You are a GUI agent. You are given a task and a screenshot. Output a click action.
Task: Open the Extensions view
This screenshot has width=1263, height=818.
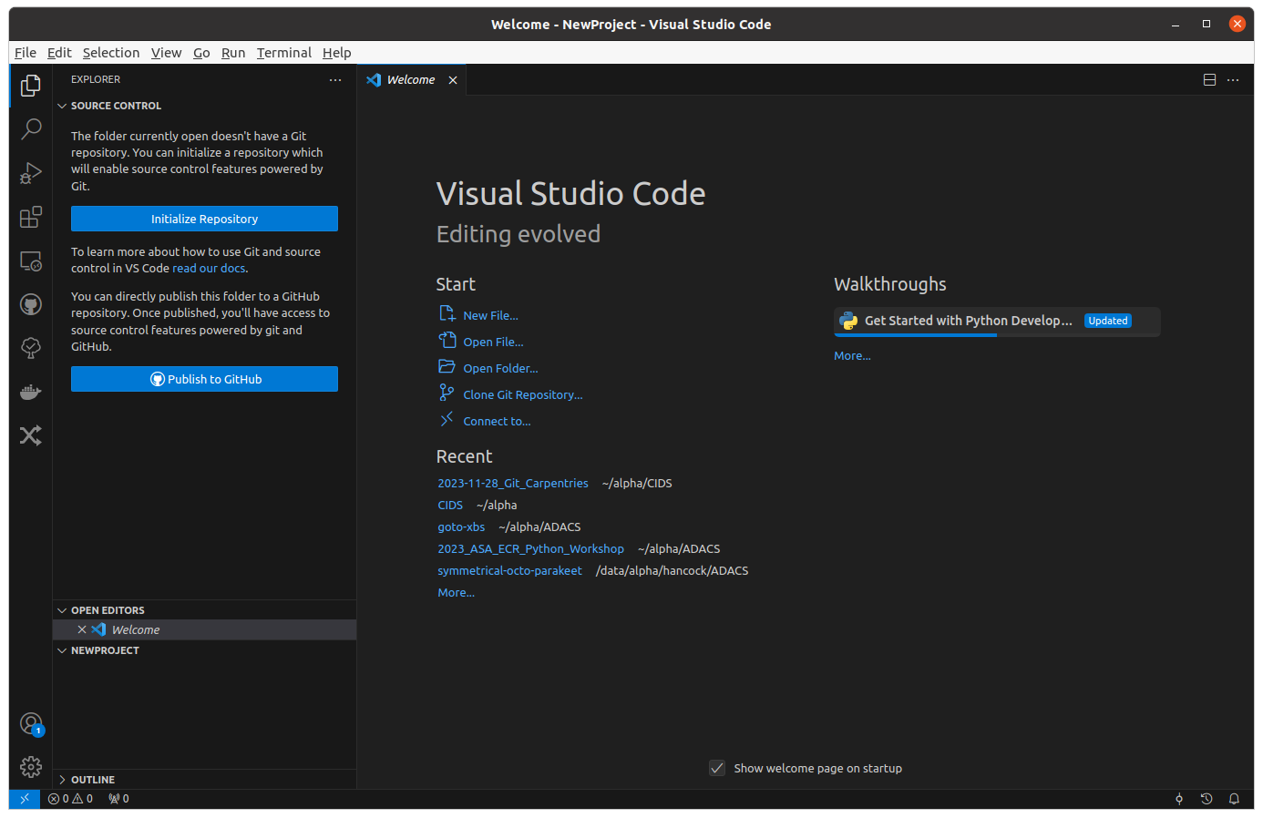coord(31,217)
